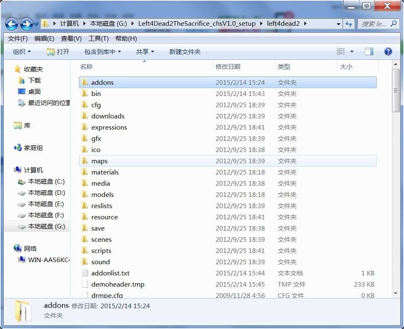The height and width of the screenshot is (329, 404).
Task: Click the refresh icon next to address bar
Action: pyautogui.click(x=349, y=24)
